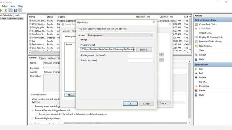The height and width of the screenshot is (130, 232).
Task: Open General tab in Create Task dialog
Action: [x=66, y=31]
